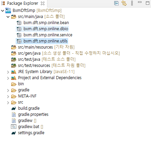Expand the src folder at the bottom
The width and height of the screenshot is (151, 142).
[x=8, y=103]
